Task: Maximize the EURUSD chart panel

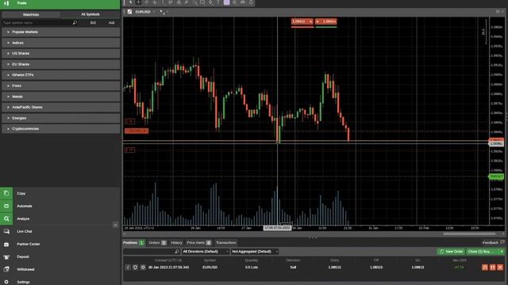Action: [498, 12]
